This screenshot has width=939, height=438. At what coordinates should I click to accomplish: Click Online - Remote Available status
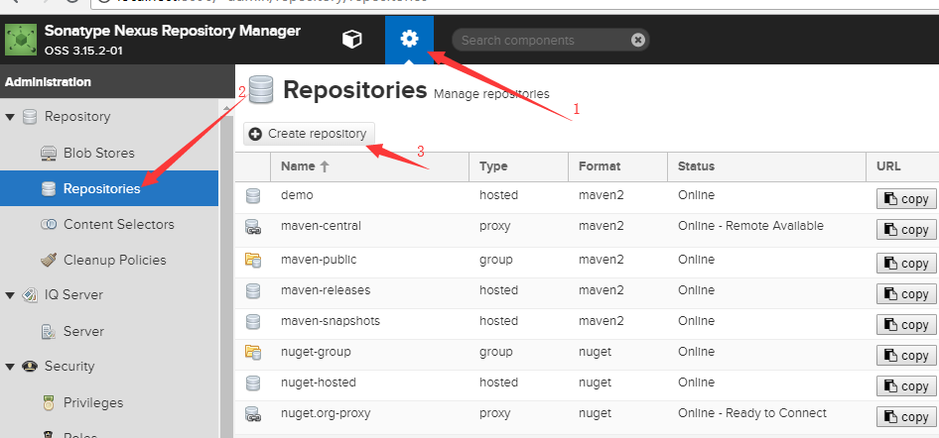pyautogui.click(x=751, y=226)
